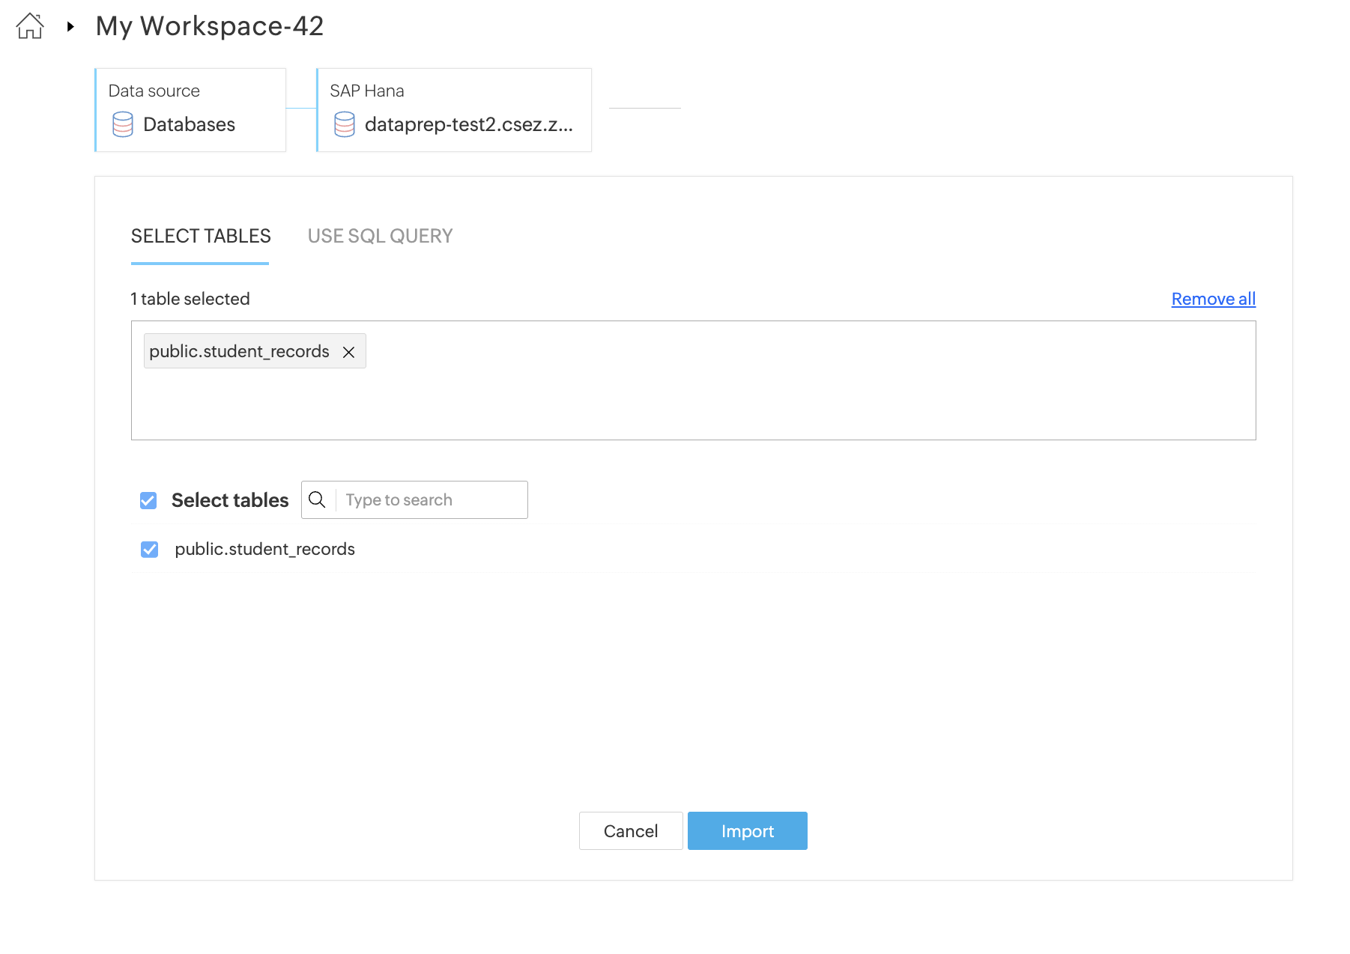Click the search magnifier icon
The image size is (1350, 954).
(318, 499)
